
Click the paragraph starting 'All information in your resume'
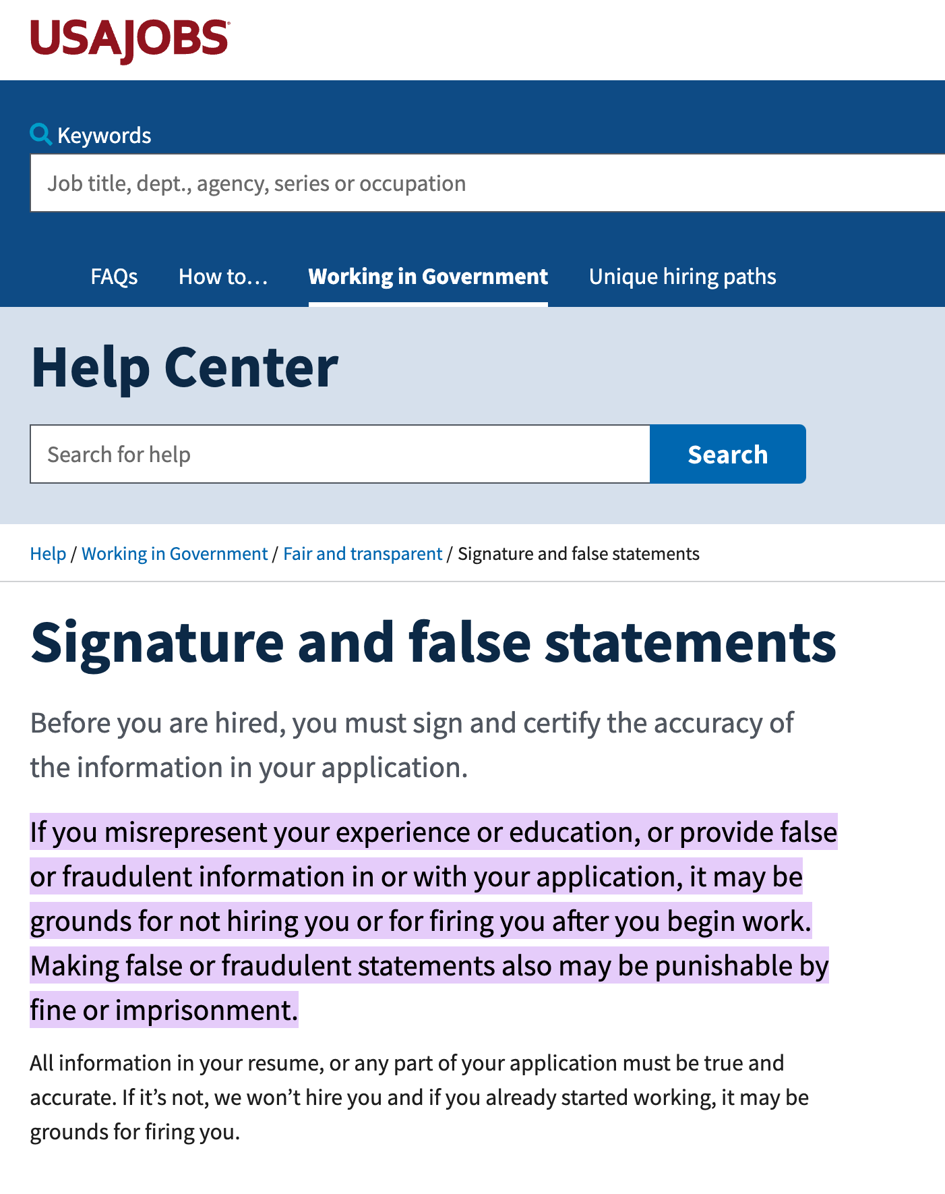418,1097
